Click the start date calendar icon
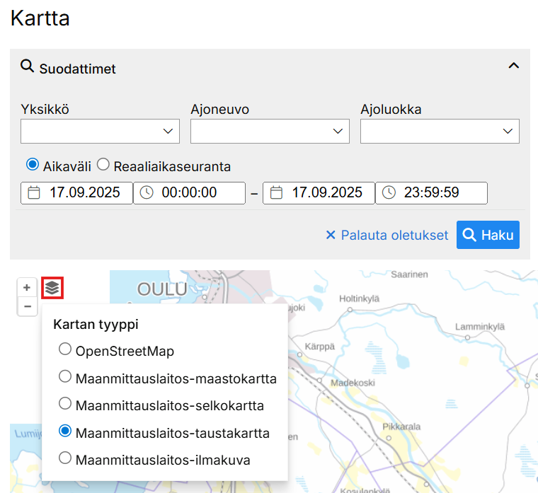 click(x=34, y=192)
